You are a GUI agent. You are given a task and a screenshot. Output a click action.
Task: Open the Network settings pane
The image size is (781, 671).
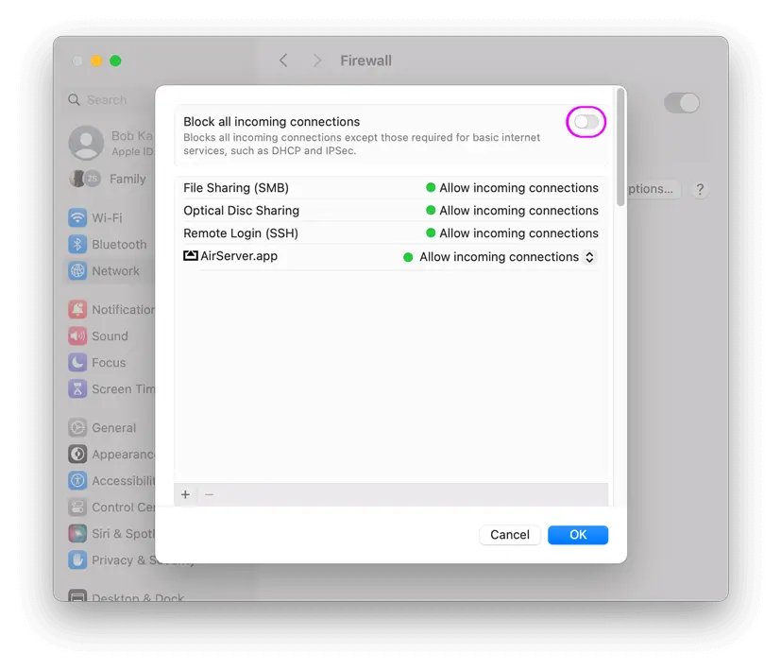pyautogui.click(x=110, y=270)
